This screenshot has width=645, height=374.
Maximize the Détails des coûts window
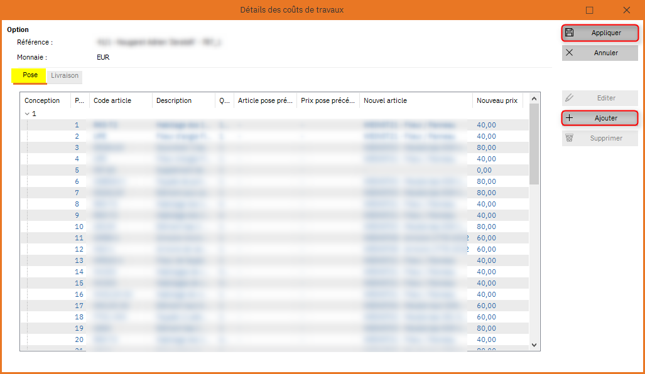[590, 10]
